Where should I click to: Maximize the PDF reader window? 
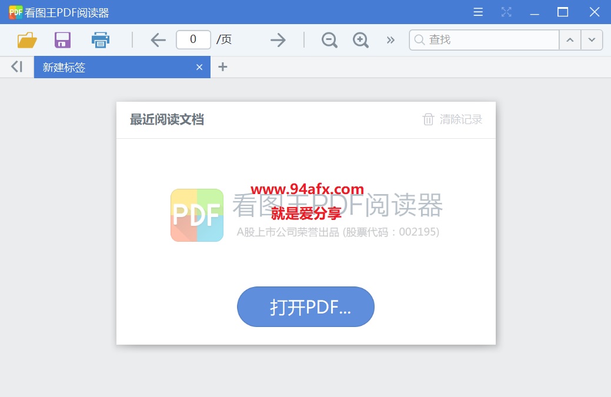(563, 12)
